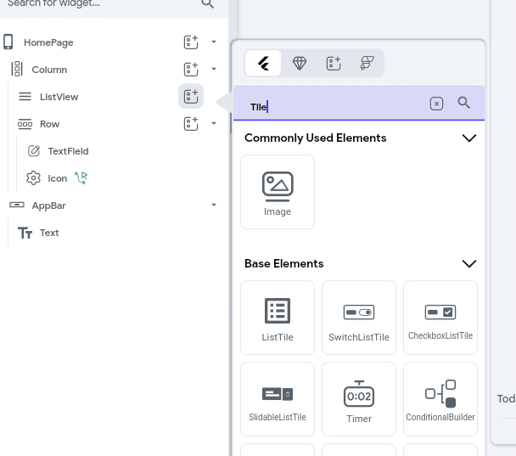Open the custom components tab

pyautogui.click(x=334, y=63)
